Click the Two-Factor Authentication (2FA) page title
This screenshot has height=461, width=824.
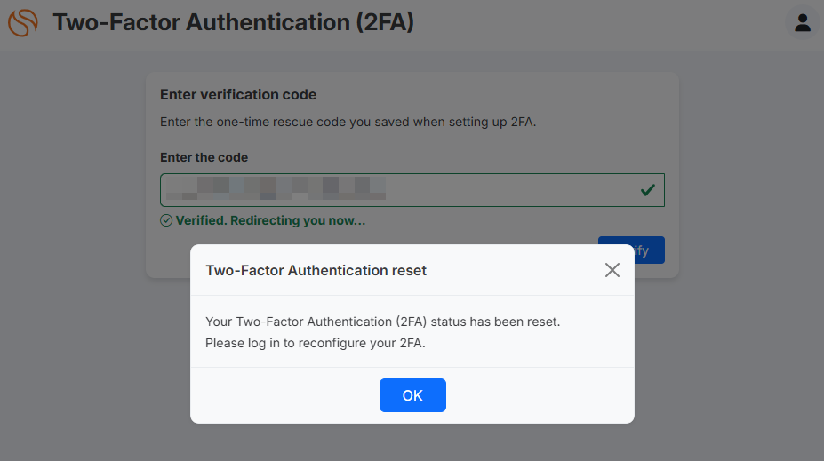233,22
